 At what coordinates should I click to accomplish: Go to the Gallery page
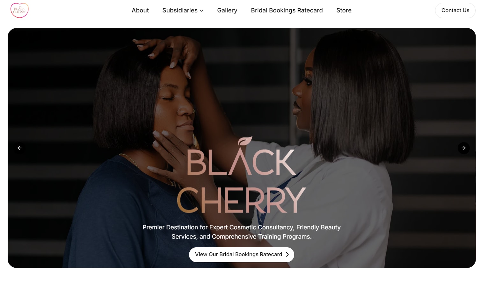coord(227,11)
